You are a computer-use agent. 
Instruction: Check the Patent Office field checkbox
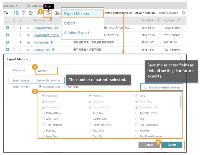point(44,113)
